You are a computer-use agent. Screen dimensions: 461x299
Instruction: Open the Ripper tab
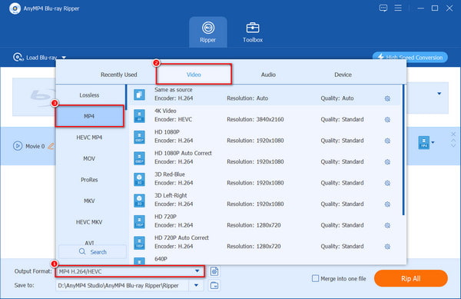[208, 32]
